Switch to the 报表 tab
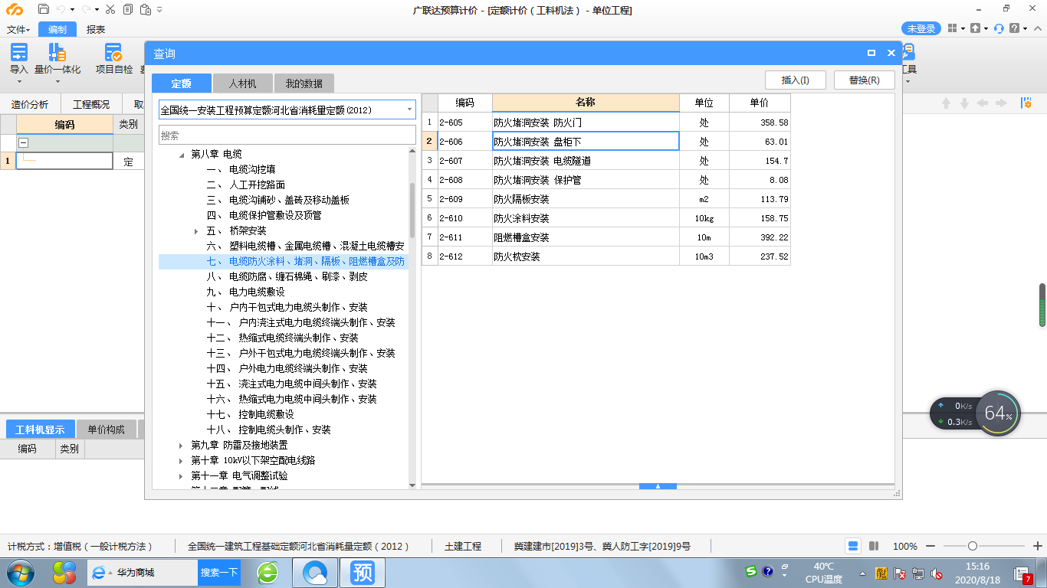The image size is (1047, 588). pyautogui.click(x=96, y=29)
